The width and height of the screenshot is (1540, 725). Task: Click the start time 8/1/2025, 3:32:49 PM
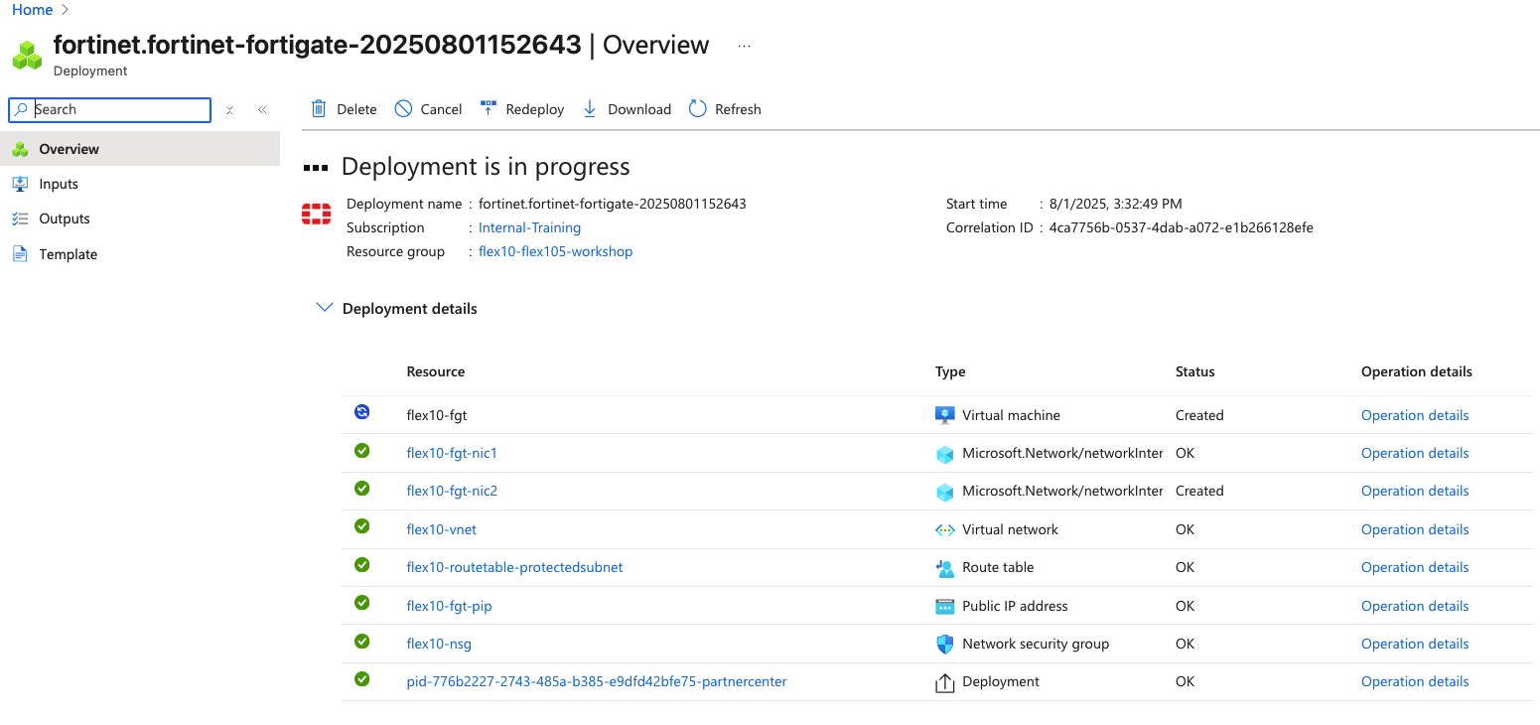point(1115,204)
